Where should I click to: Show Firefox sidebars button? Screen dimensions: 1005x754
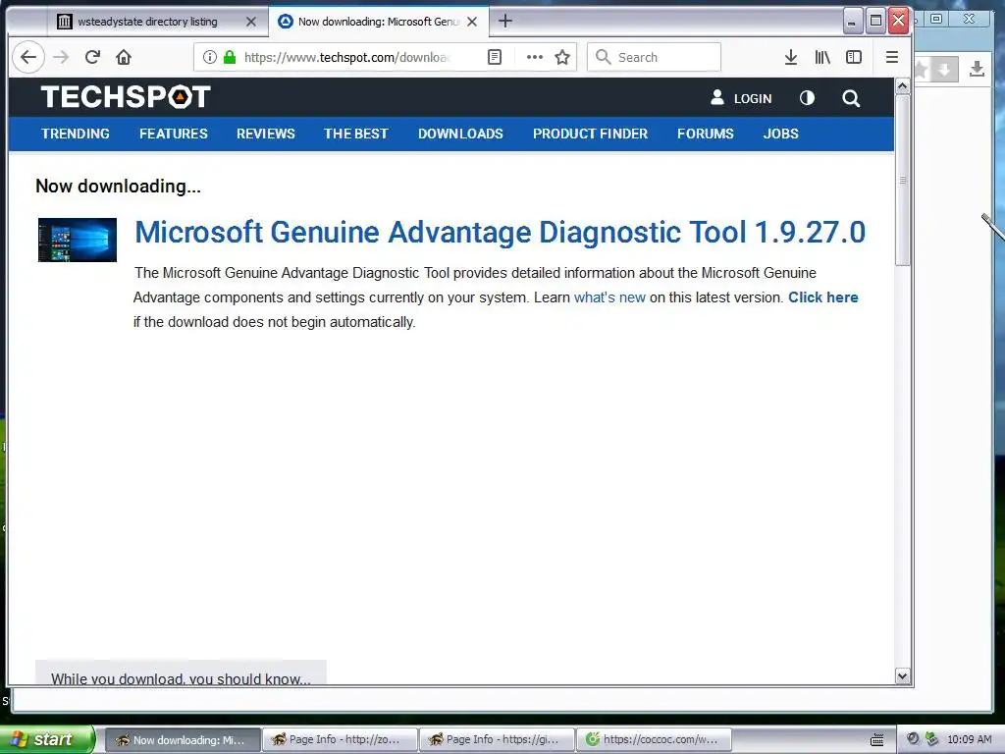click(x=854, y=57)
